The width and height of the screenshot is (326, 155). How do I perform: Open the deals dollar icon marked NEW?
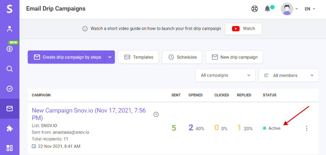click(9, 49)
